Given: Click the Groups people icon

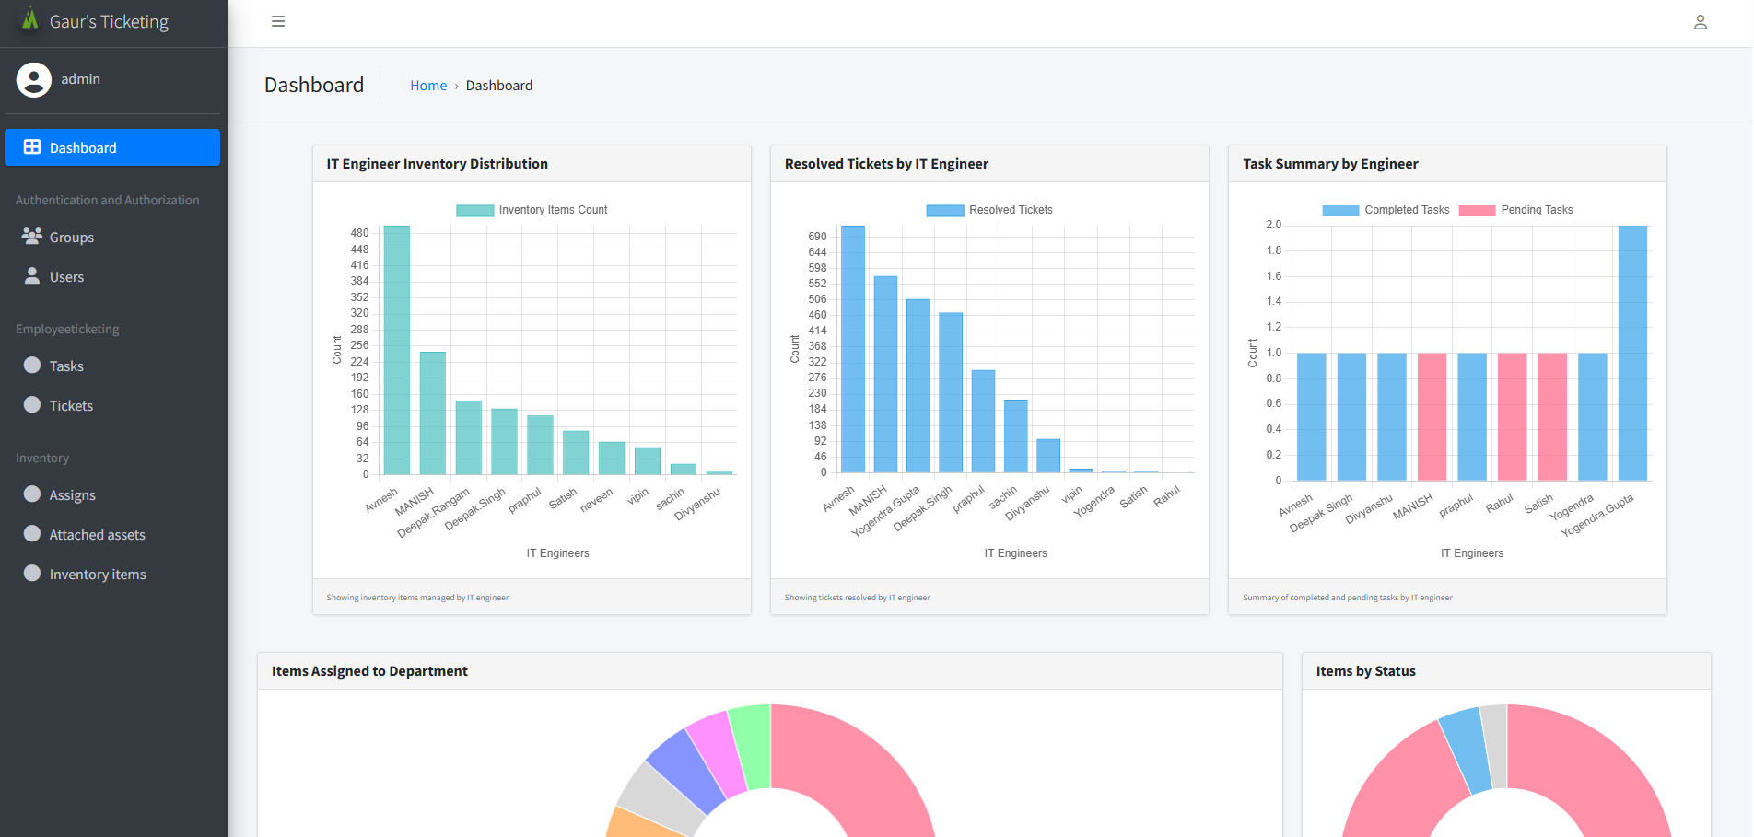Looking at the screenshot, I should coord(32,237).
